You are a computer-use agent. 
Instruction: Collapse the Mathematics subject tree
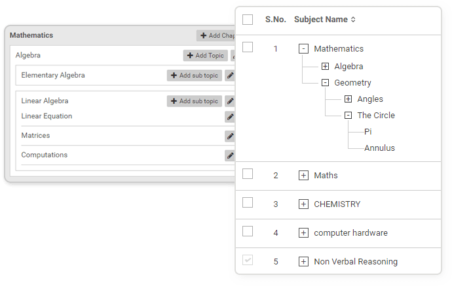pyautogui.click(x=303, y=49)
